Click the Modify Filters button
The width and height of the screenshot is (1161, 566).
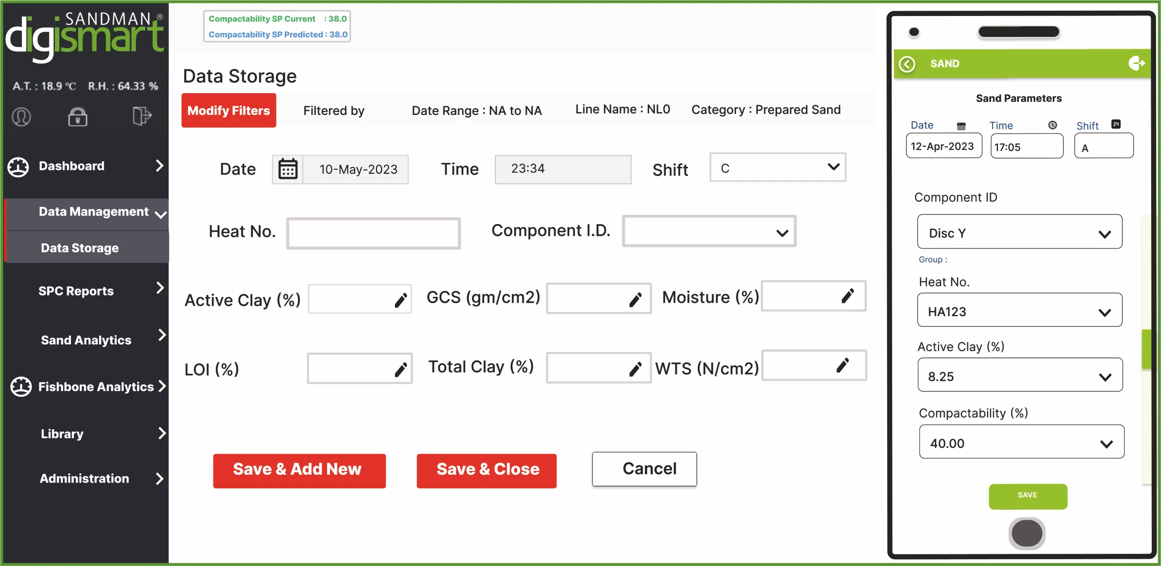[x=229, y=111]
